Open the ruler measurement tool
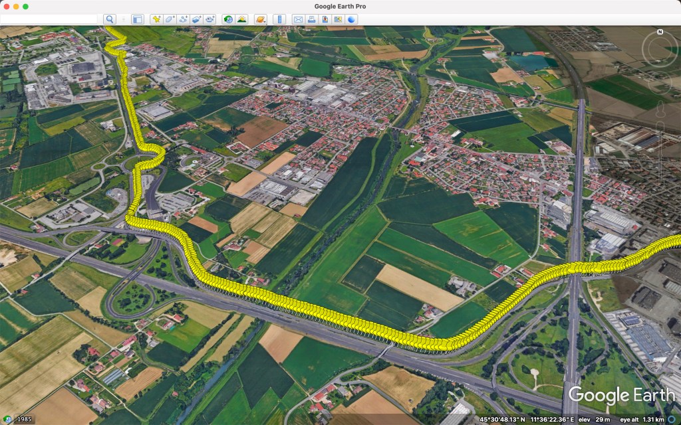 (x=279, y=19)
